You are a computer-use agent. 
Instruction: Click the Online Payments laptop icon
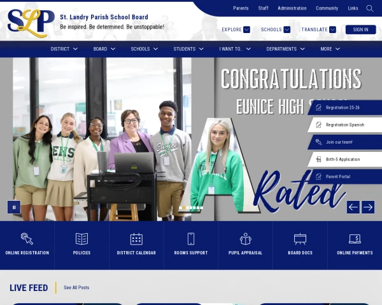pyautogui.click(x=355, y=239)
